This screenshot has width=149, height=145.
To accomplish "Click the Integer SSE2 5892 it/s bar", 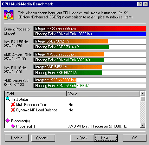I will pos(71,41).
